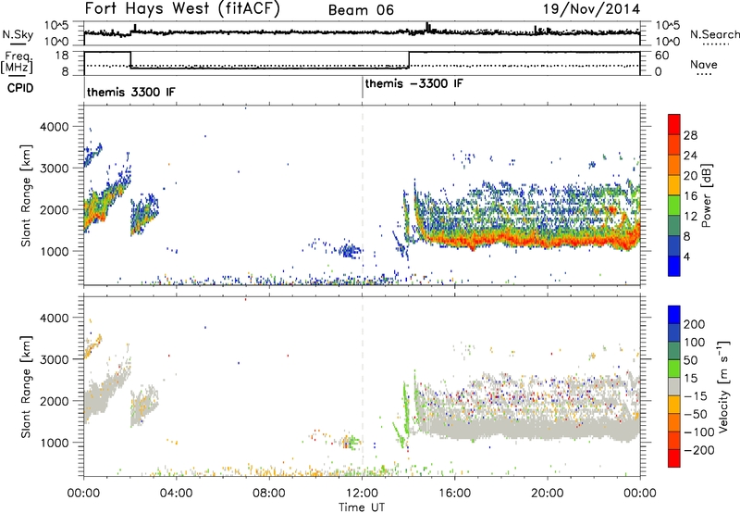Click the '28' tick on Power scale

coord(690,135)
